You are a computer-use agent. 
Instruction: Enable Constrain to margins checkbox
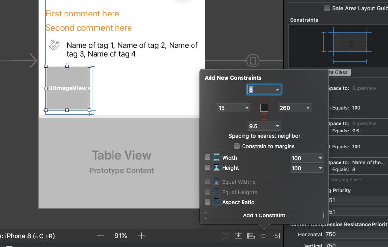[x=237, y=146]
